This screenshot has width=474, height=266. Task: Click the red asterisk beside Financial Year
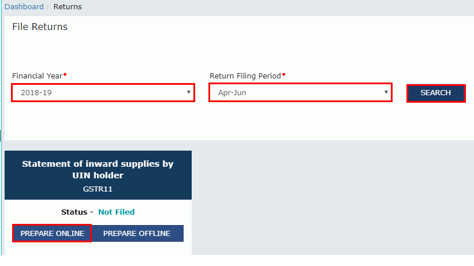(65, 74)
